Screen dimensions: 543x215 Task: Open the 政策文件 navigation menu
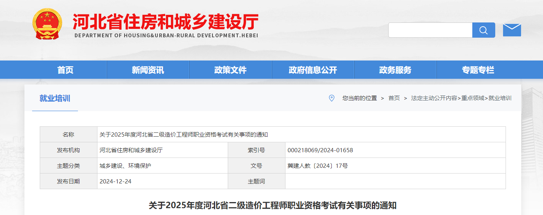(x=230, y=70)
